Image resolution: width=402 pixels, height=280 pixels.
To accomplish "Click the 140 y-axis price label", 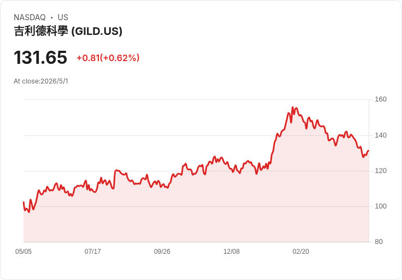I will click(381, 135).
